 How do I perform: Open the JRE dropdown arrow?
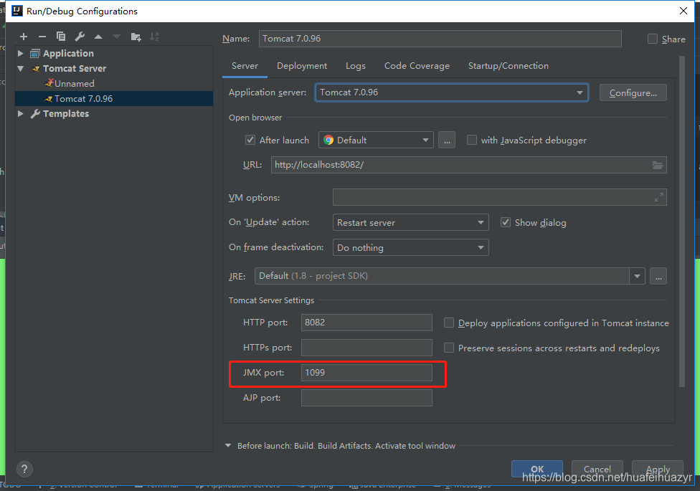coord(637,276)
